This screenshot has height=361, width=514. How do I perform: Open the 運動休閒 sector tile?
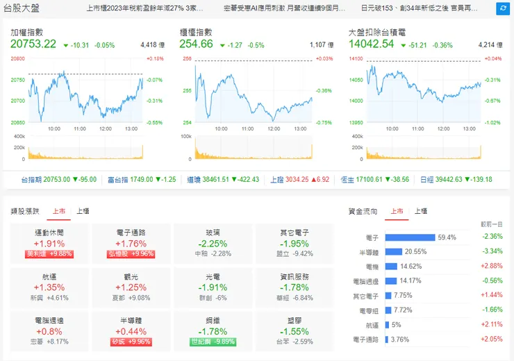click(x=49, y=244)
